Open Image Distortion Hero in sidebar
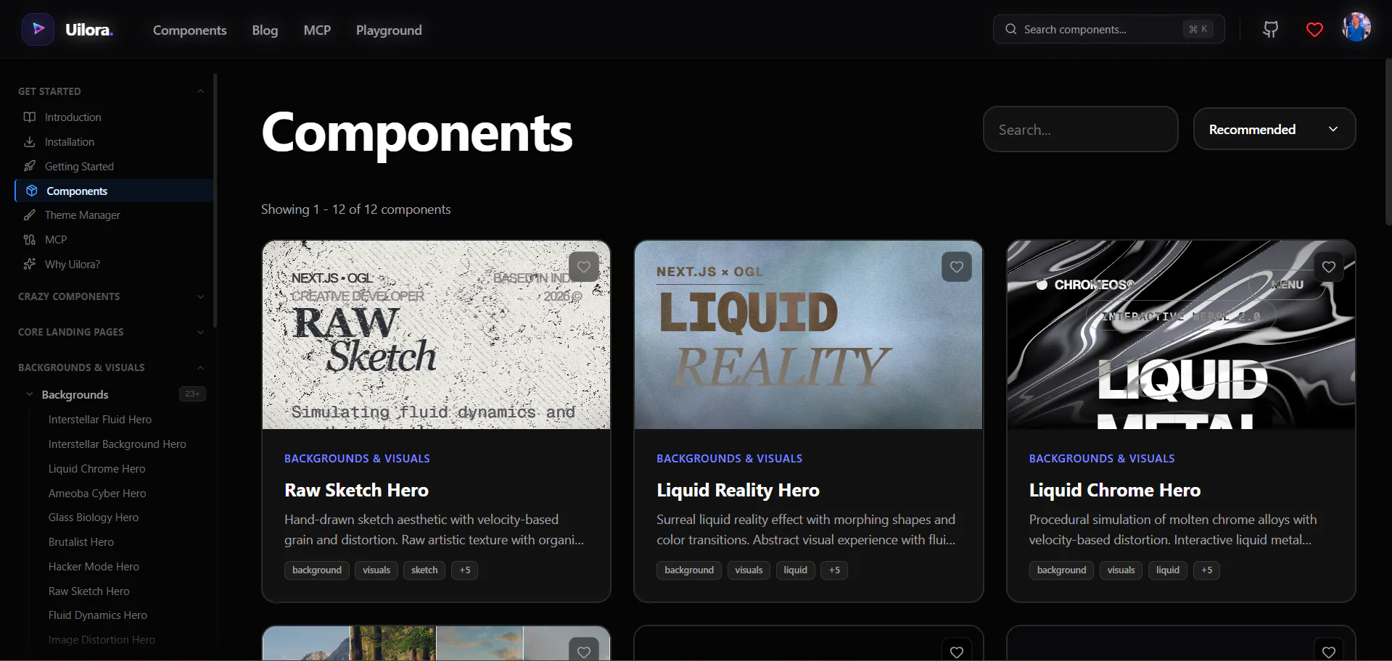The height and width of the screenshot is (661, 1392). 102,639
